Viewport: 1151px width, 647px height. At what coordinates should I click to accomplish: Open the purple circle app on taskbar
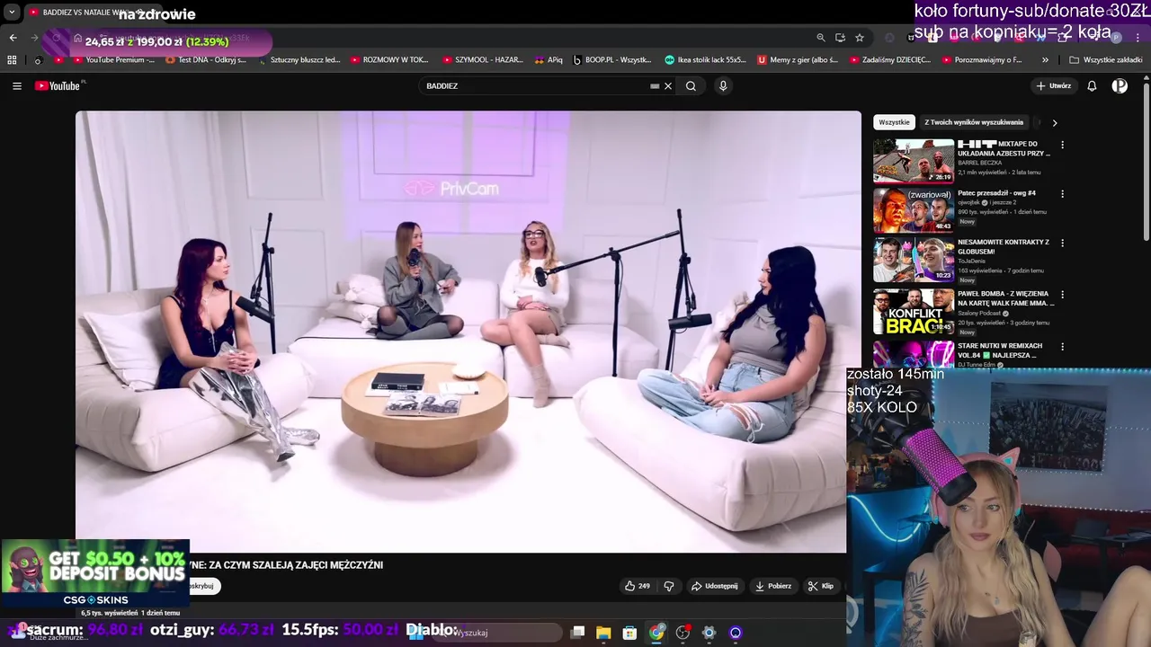[x=736, y=633]
